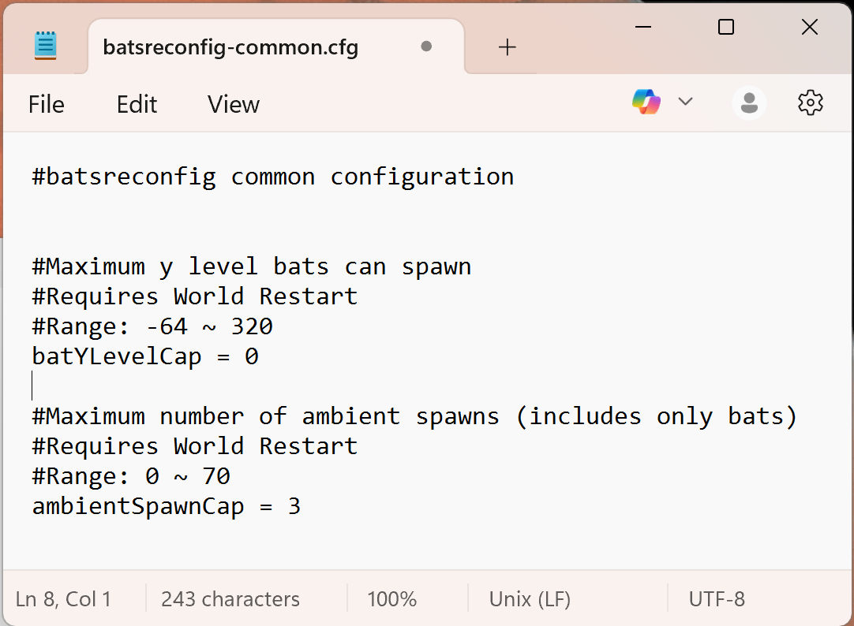854x626 pixels.
Task: Click the Unix (LF) line ending indicator
Action: coord(530,599)
